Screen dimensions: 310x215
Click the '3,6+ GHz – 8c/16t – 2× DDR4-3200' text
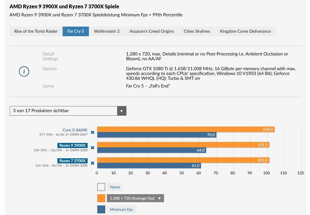pos(62,165)
